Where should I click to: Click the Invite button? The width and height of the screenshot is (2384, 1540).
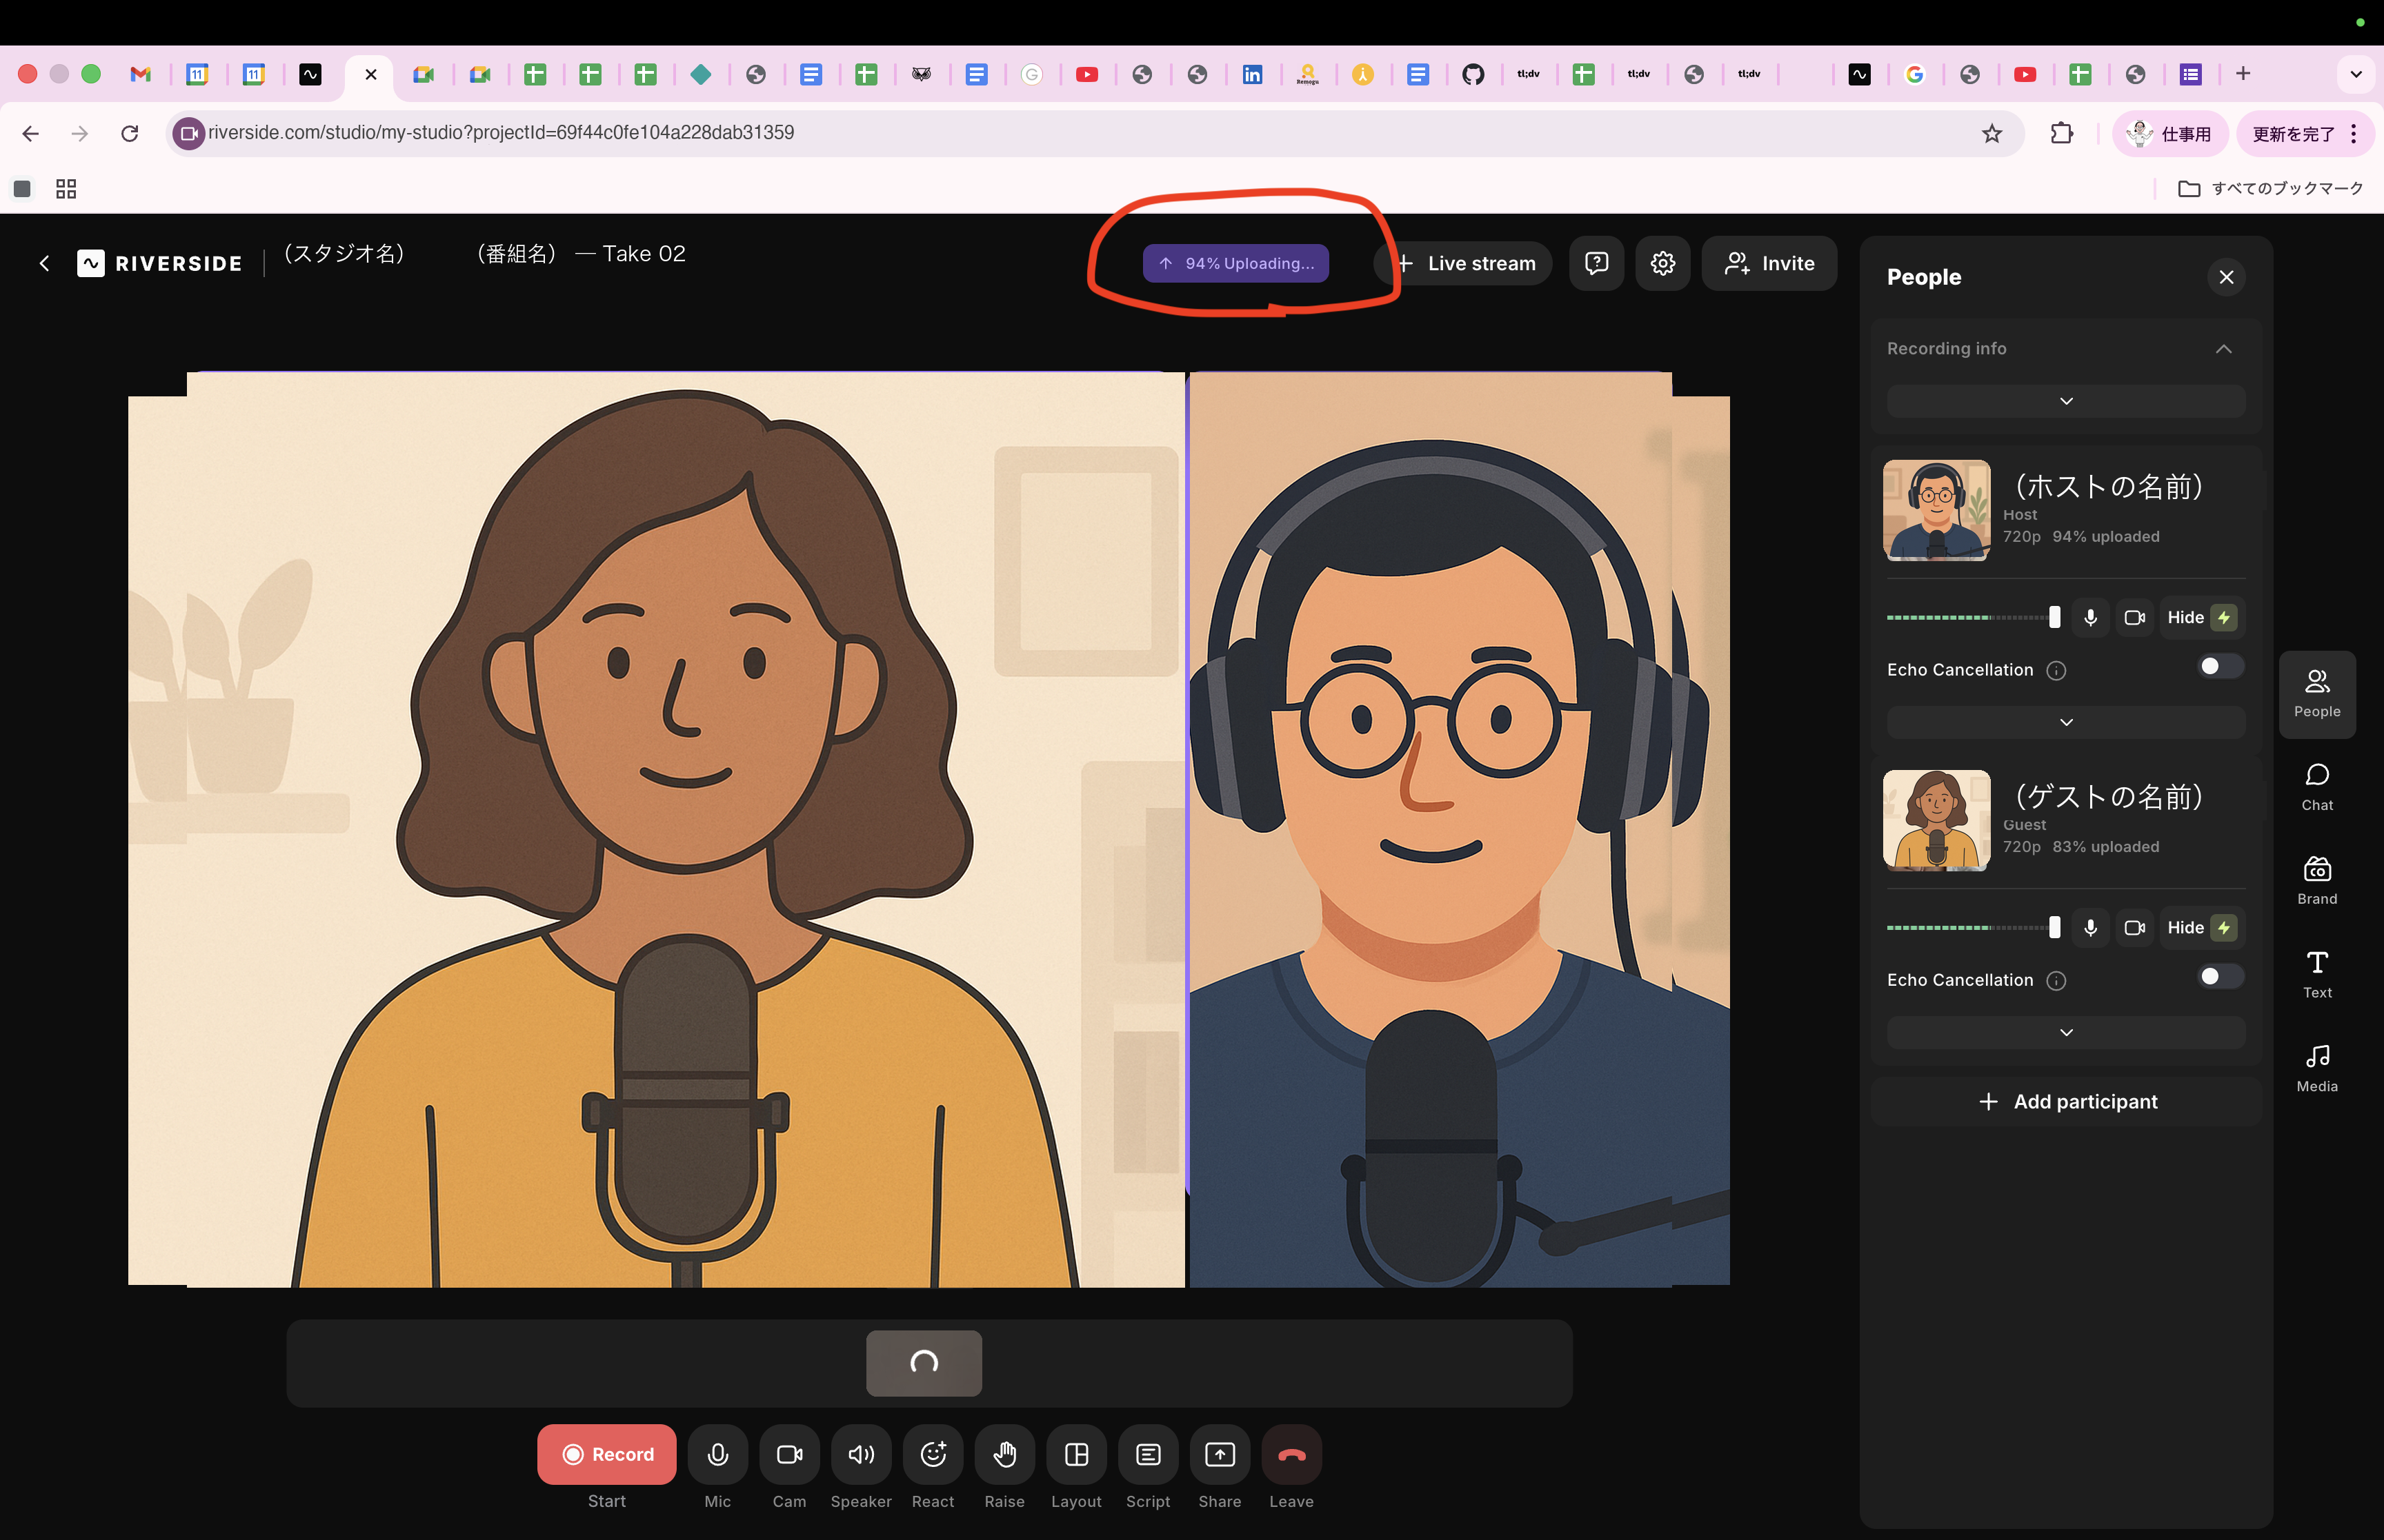(1769, 263)
